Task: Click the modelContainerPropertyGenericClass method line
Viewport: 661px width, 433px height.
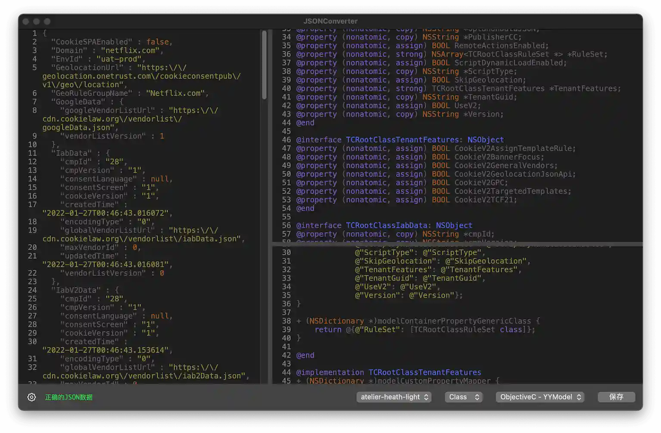Action: click(418, 321)
